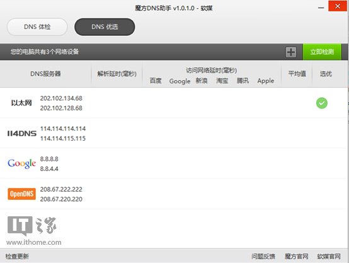Viewport: 349px width, 263px height.
Task: Switch to the DNS 体检 tab
Action: 37,27
